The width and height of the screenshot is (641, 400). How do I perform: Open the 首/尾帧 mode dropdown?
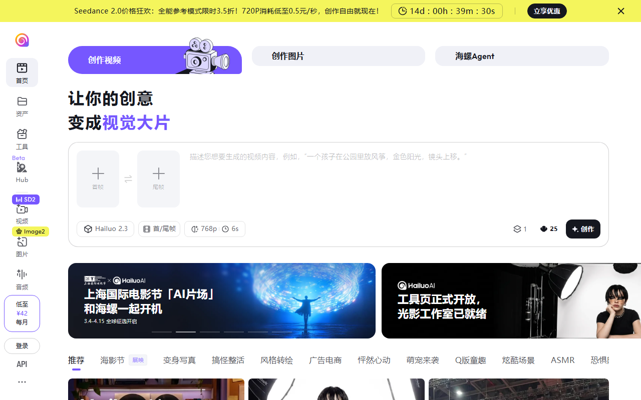(159, 229)
